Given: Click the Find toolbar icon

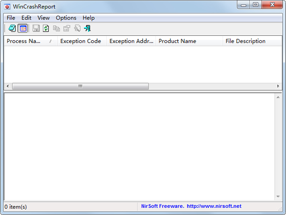Looking at the screenshot, I should coord(77,29).
